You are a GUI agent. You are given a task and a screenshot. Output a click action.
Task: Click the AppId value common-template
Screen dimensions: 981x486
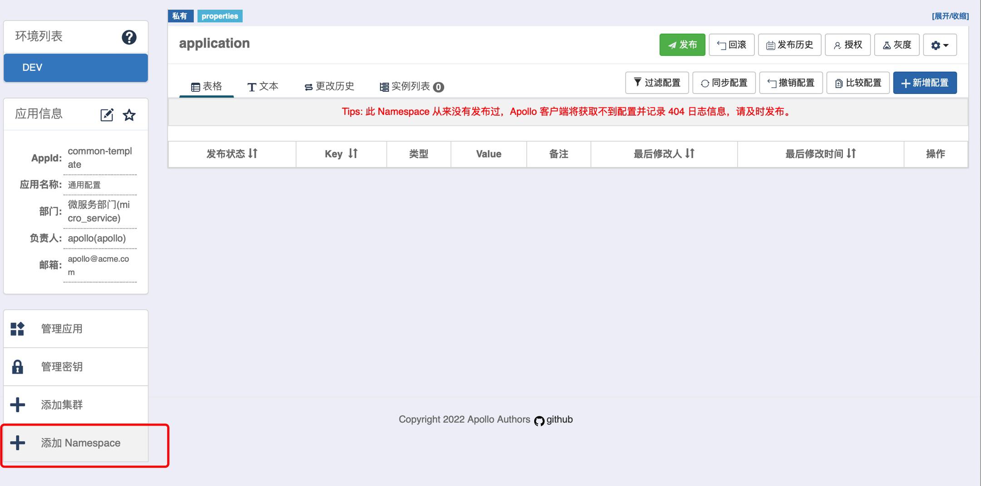pyautogui.click(x=100, y=157)
